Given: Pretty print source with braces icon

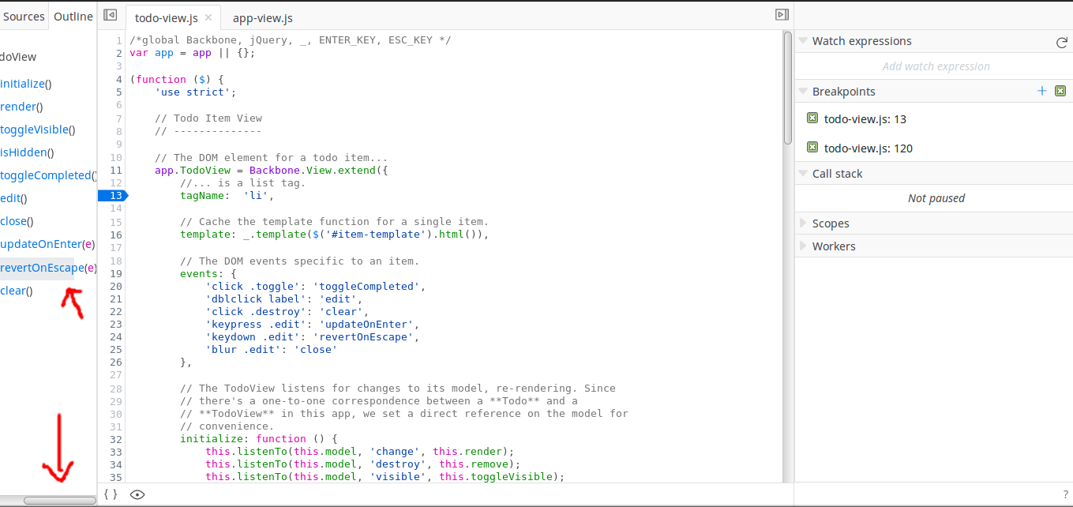Looking at the screenshot, I should tap(111, 494).
